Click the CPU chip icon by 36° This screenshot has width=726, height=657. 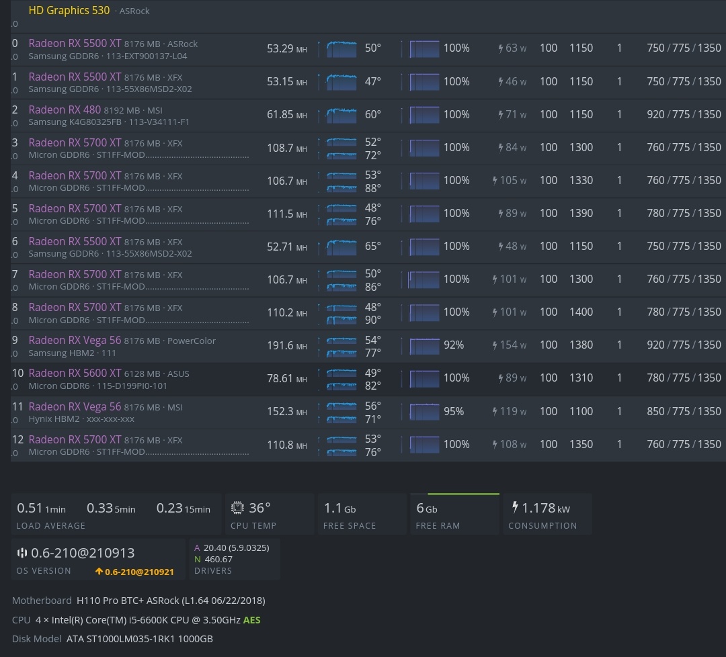237,508
